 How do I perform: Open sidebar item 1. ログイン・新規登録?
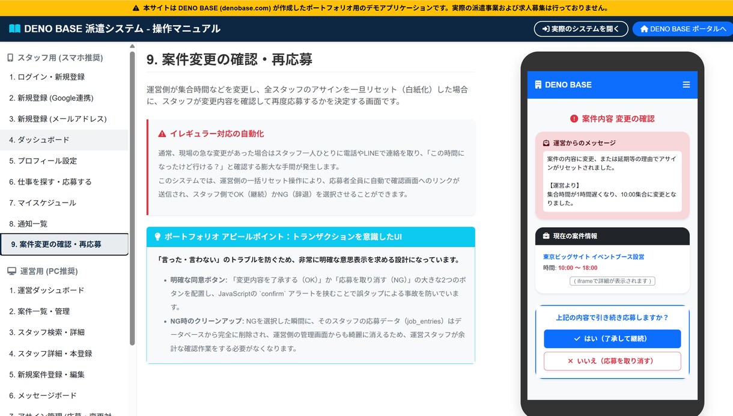click(x=64, y=77)
